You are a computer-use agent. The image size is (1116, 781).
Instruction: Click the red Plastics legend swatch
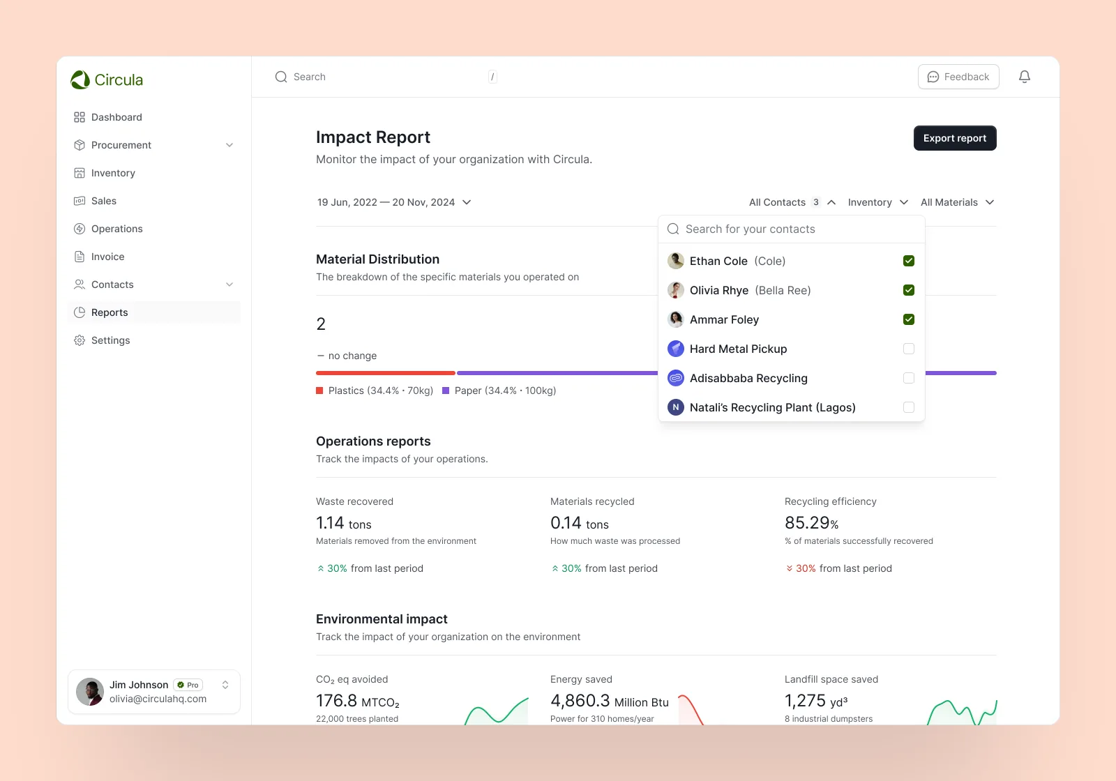click(319, 390)
